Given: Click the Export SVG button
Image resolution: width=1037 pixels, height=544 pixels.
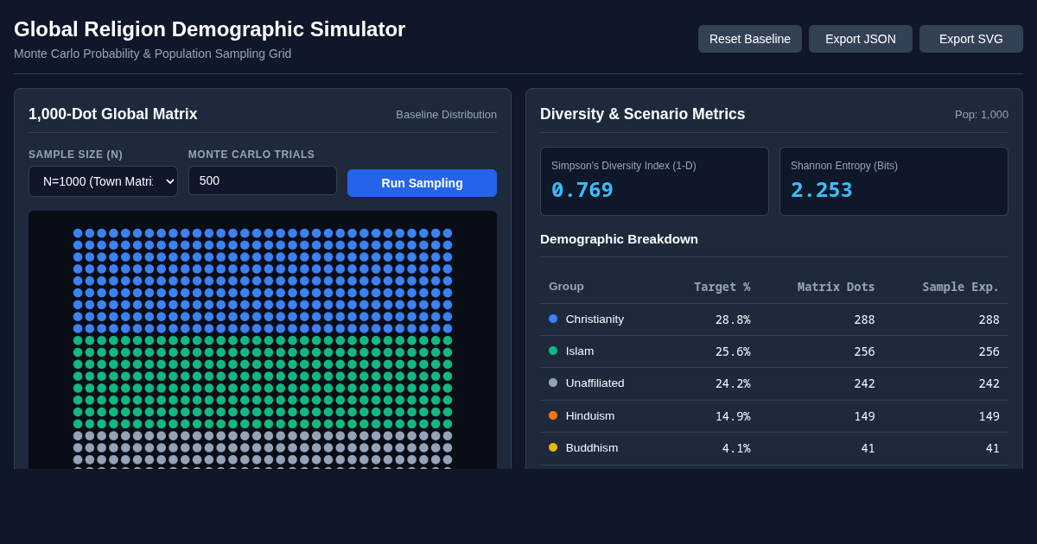Looking at the screenshot, I should click(x=971, y=39).
